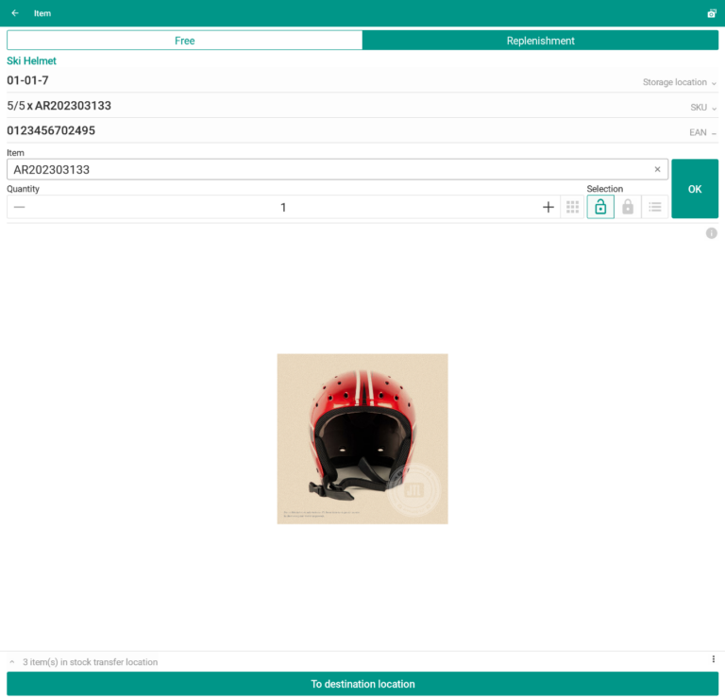The width and height of the screenshot is (725, 699).
Task: Open the selection list icon
Action: (x=655, y=207)
